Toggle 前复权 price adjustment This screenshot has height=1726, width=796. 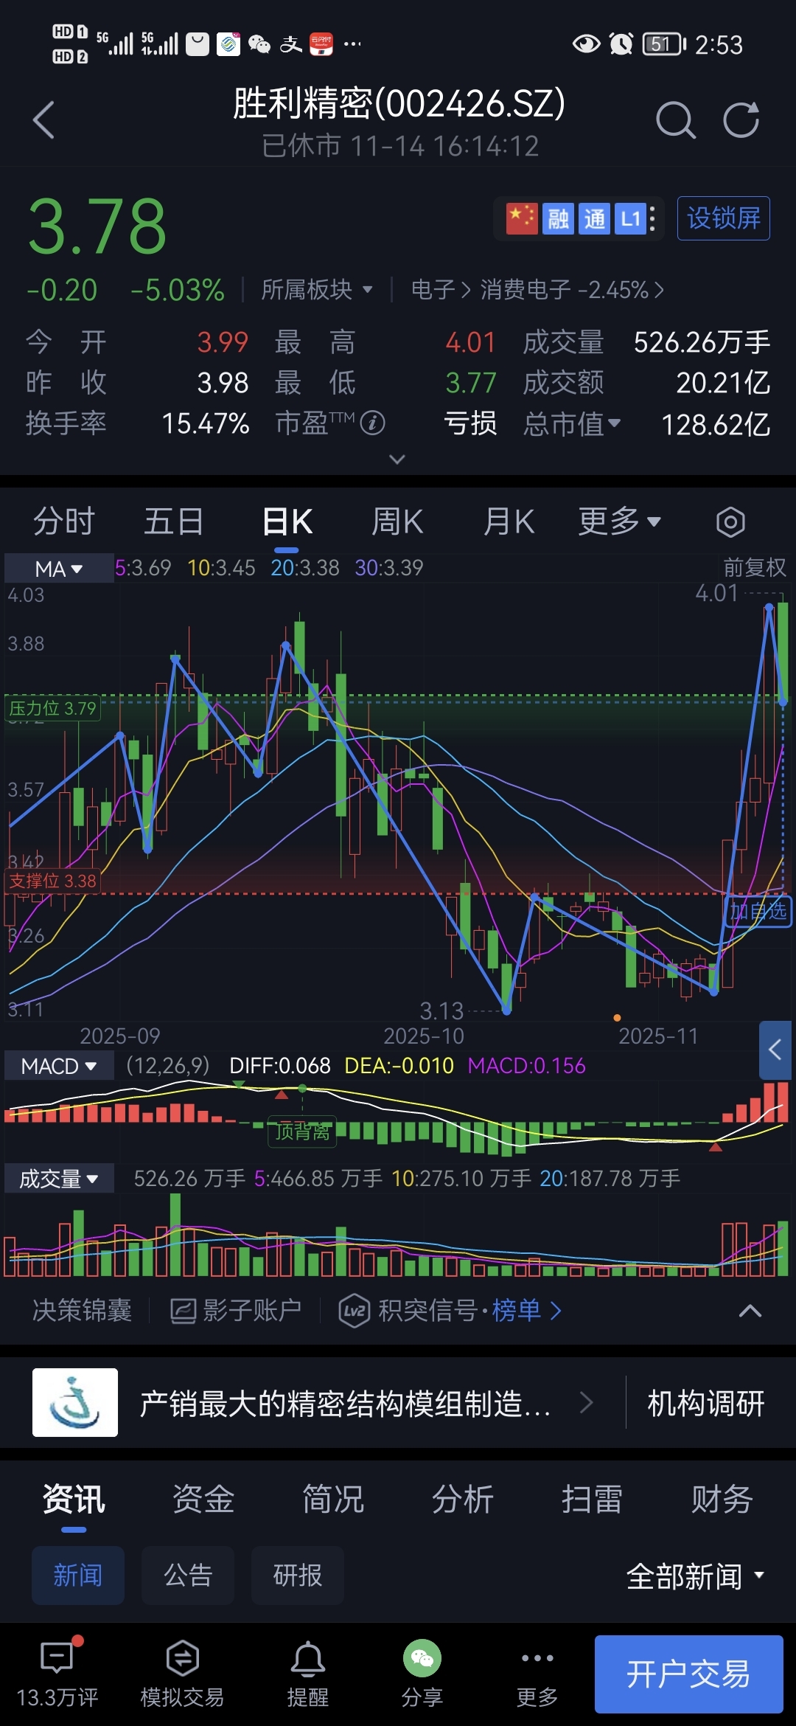pyautogui.click(x=755, y=567)
